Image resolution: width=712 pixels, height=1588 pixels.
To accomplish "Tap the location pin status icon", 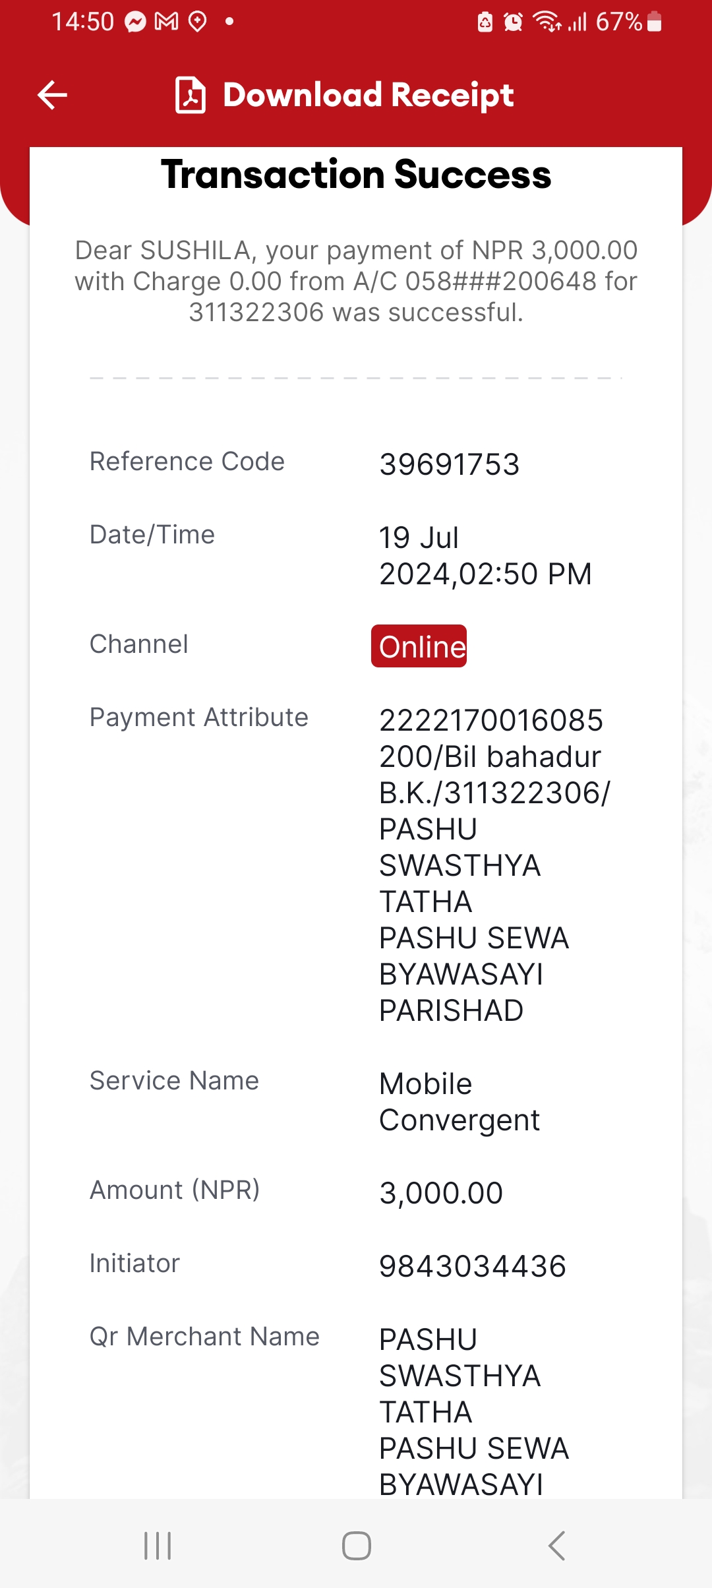I will pos(198,22).
